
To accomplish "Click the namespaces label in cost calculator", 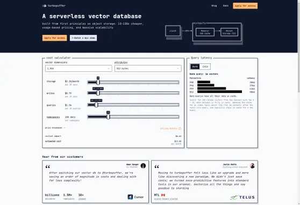I will tap(53, 117).
